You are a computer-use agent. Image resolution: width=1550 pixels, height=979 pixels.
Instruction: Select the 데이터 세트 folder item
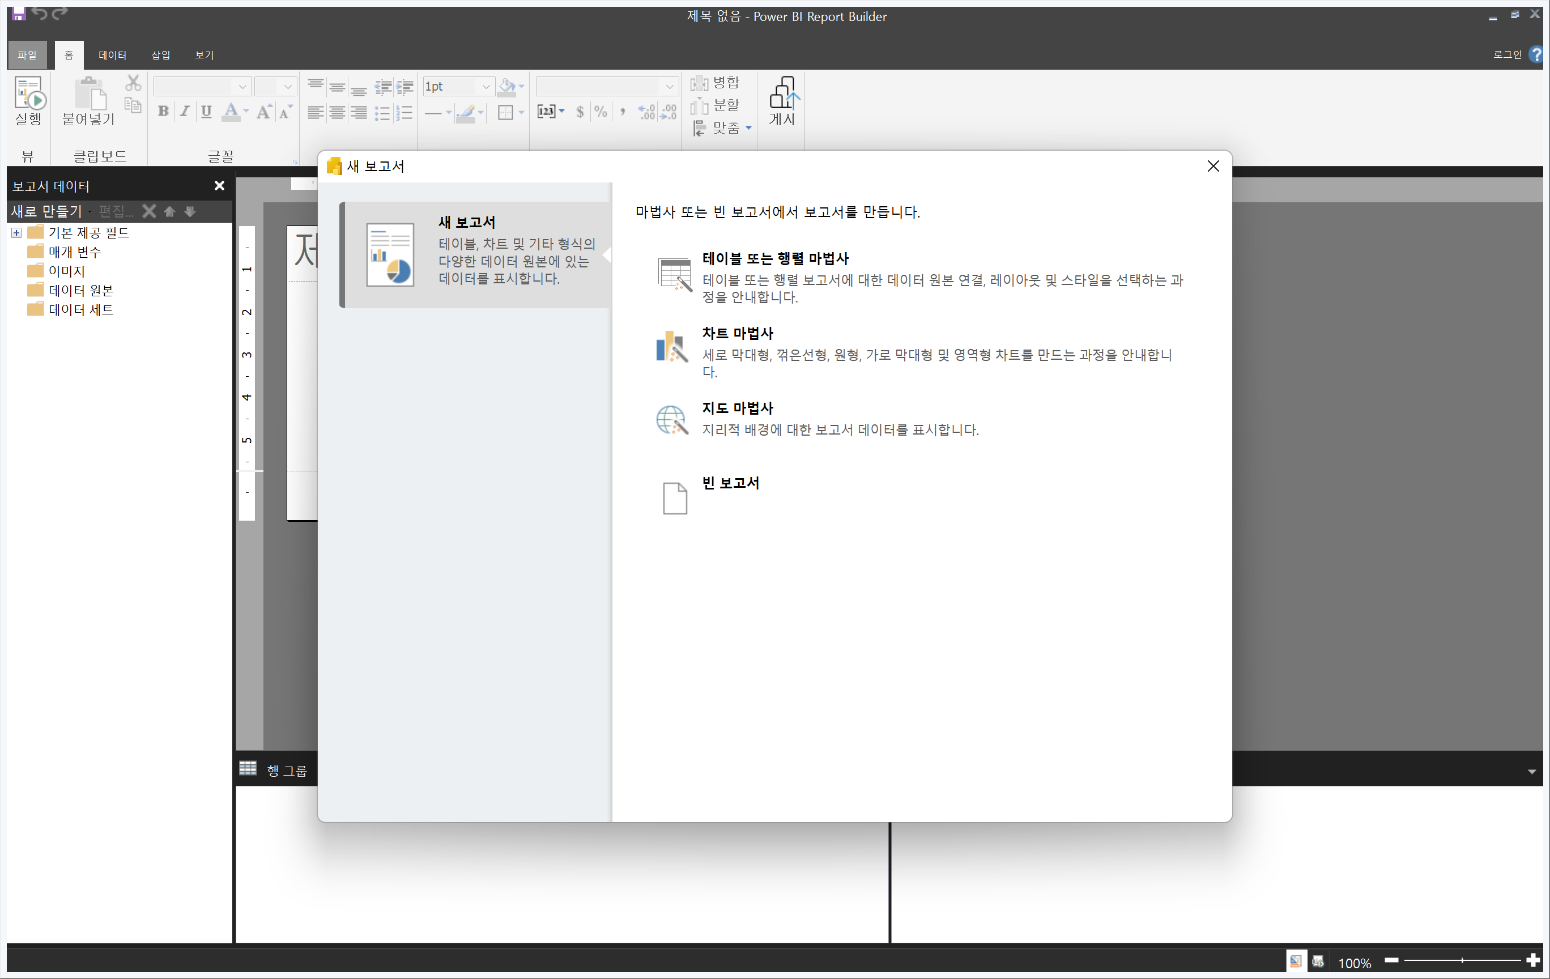(81, 309)
